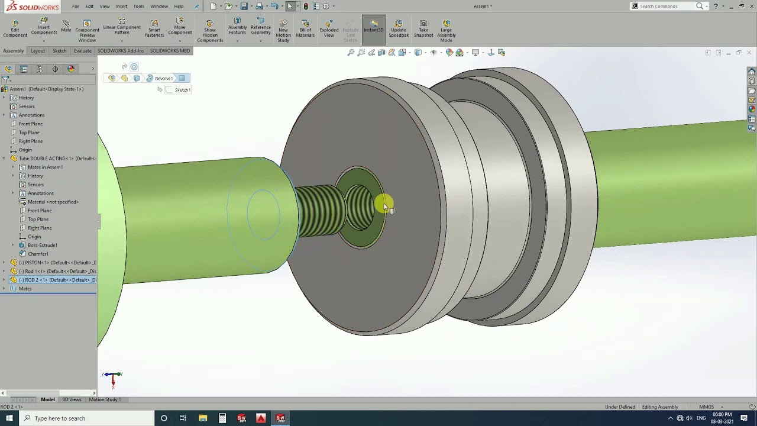Open the File menu
The width and height of the screenshot is (757, 426).
[76, 6]
